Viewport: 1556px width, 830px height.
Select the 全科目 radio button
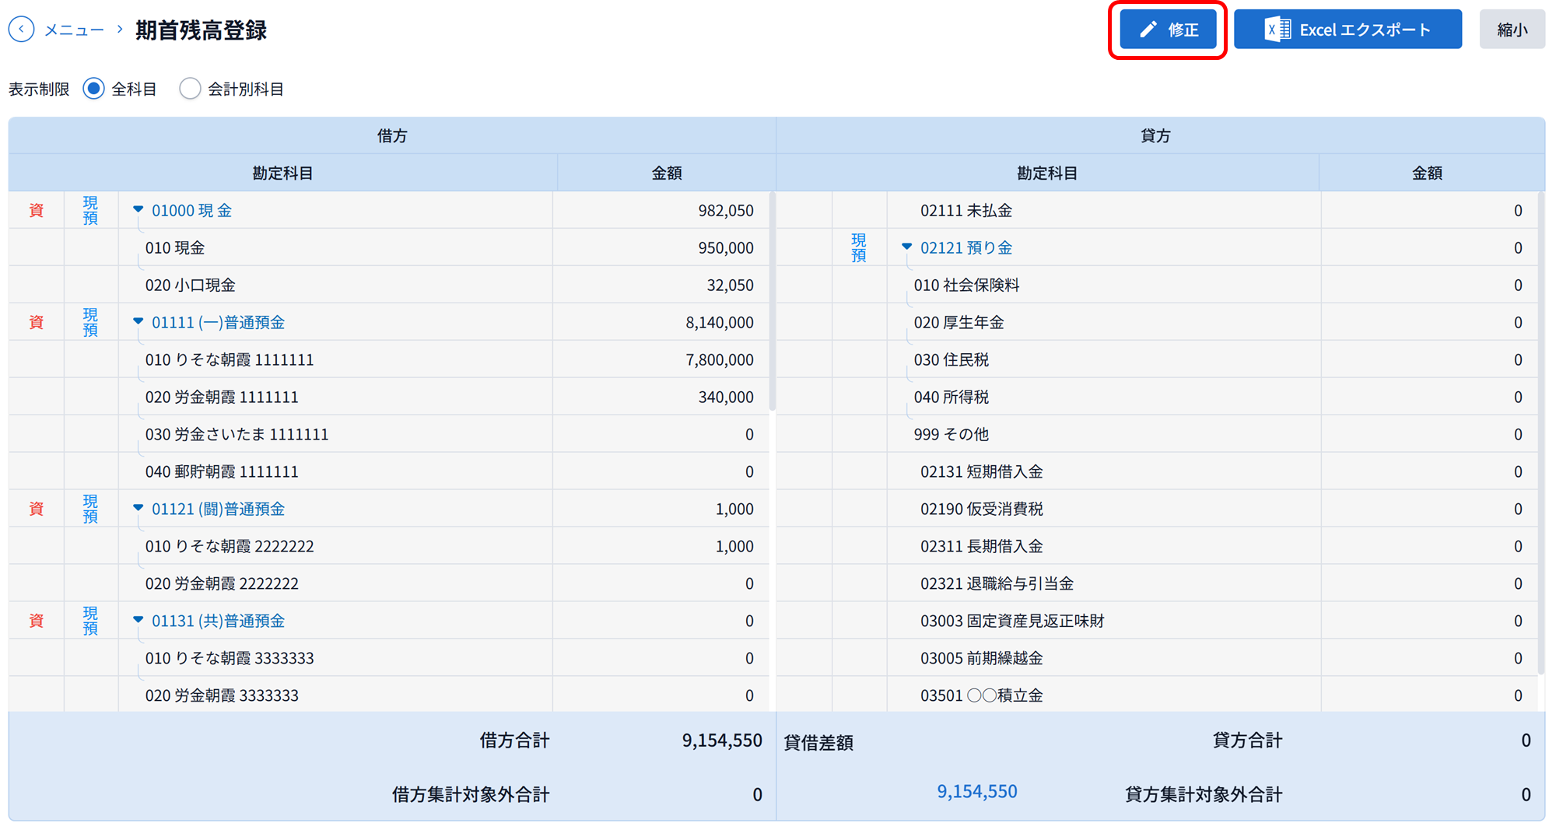click(x=94, y=89)
